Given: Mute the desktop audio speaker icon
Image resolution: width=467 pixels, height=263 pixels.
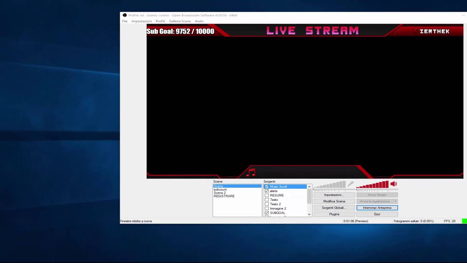Looking at the screenshot, I should [394, 184].
